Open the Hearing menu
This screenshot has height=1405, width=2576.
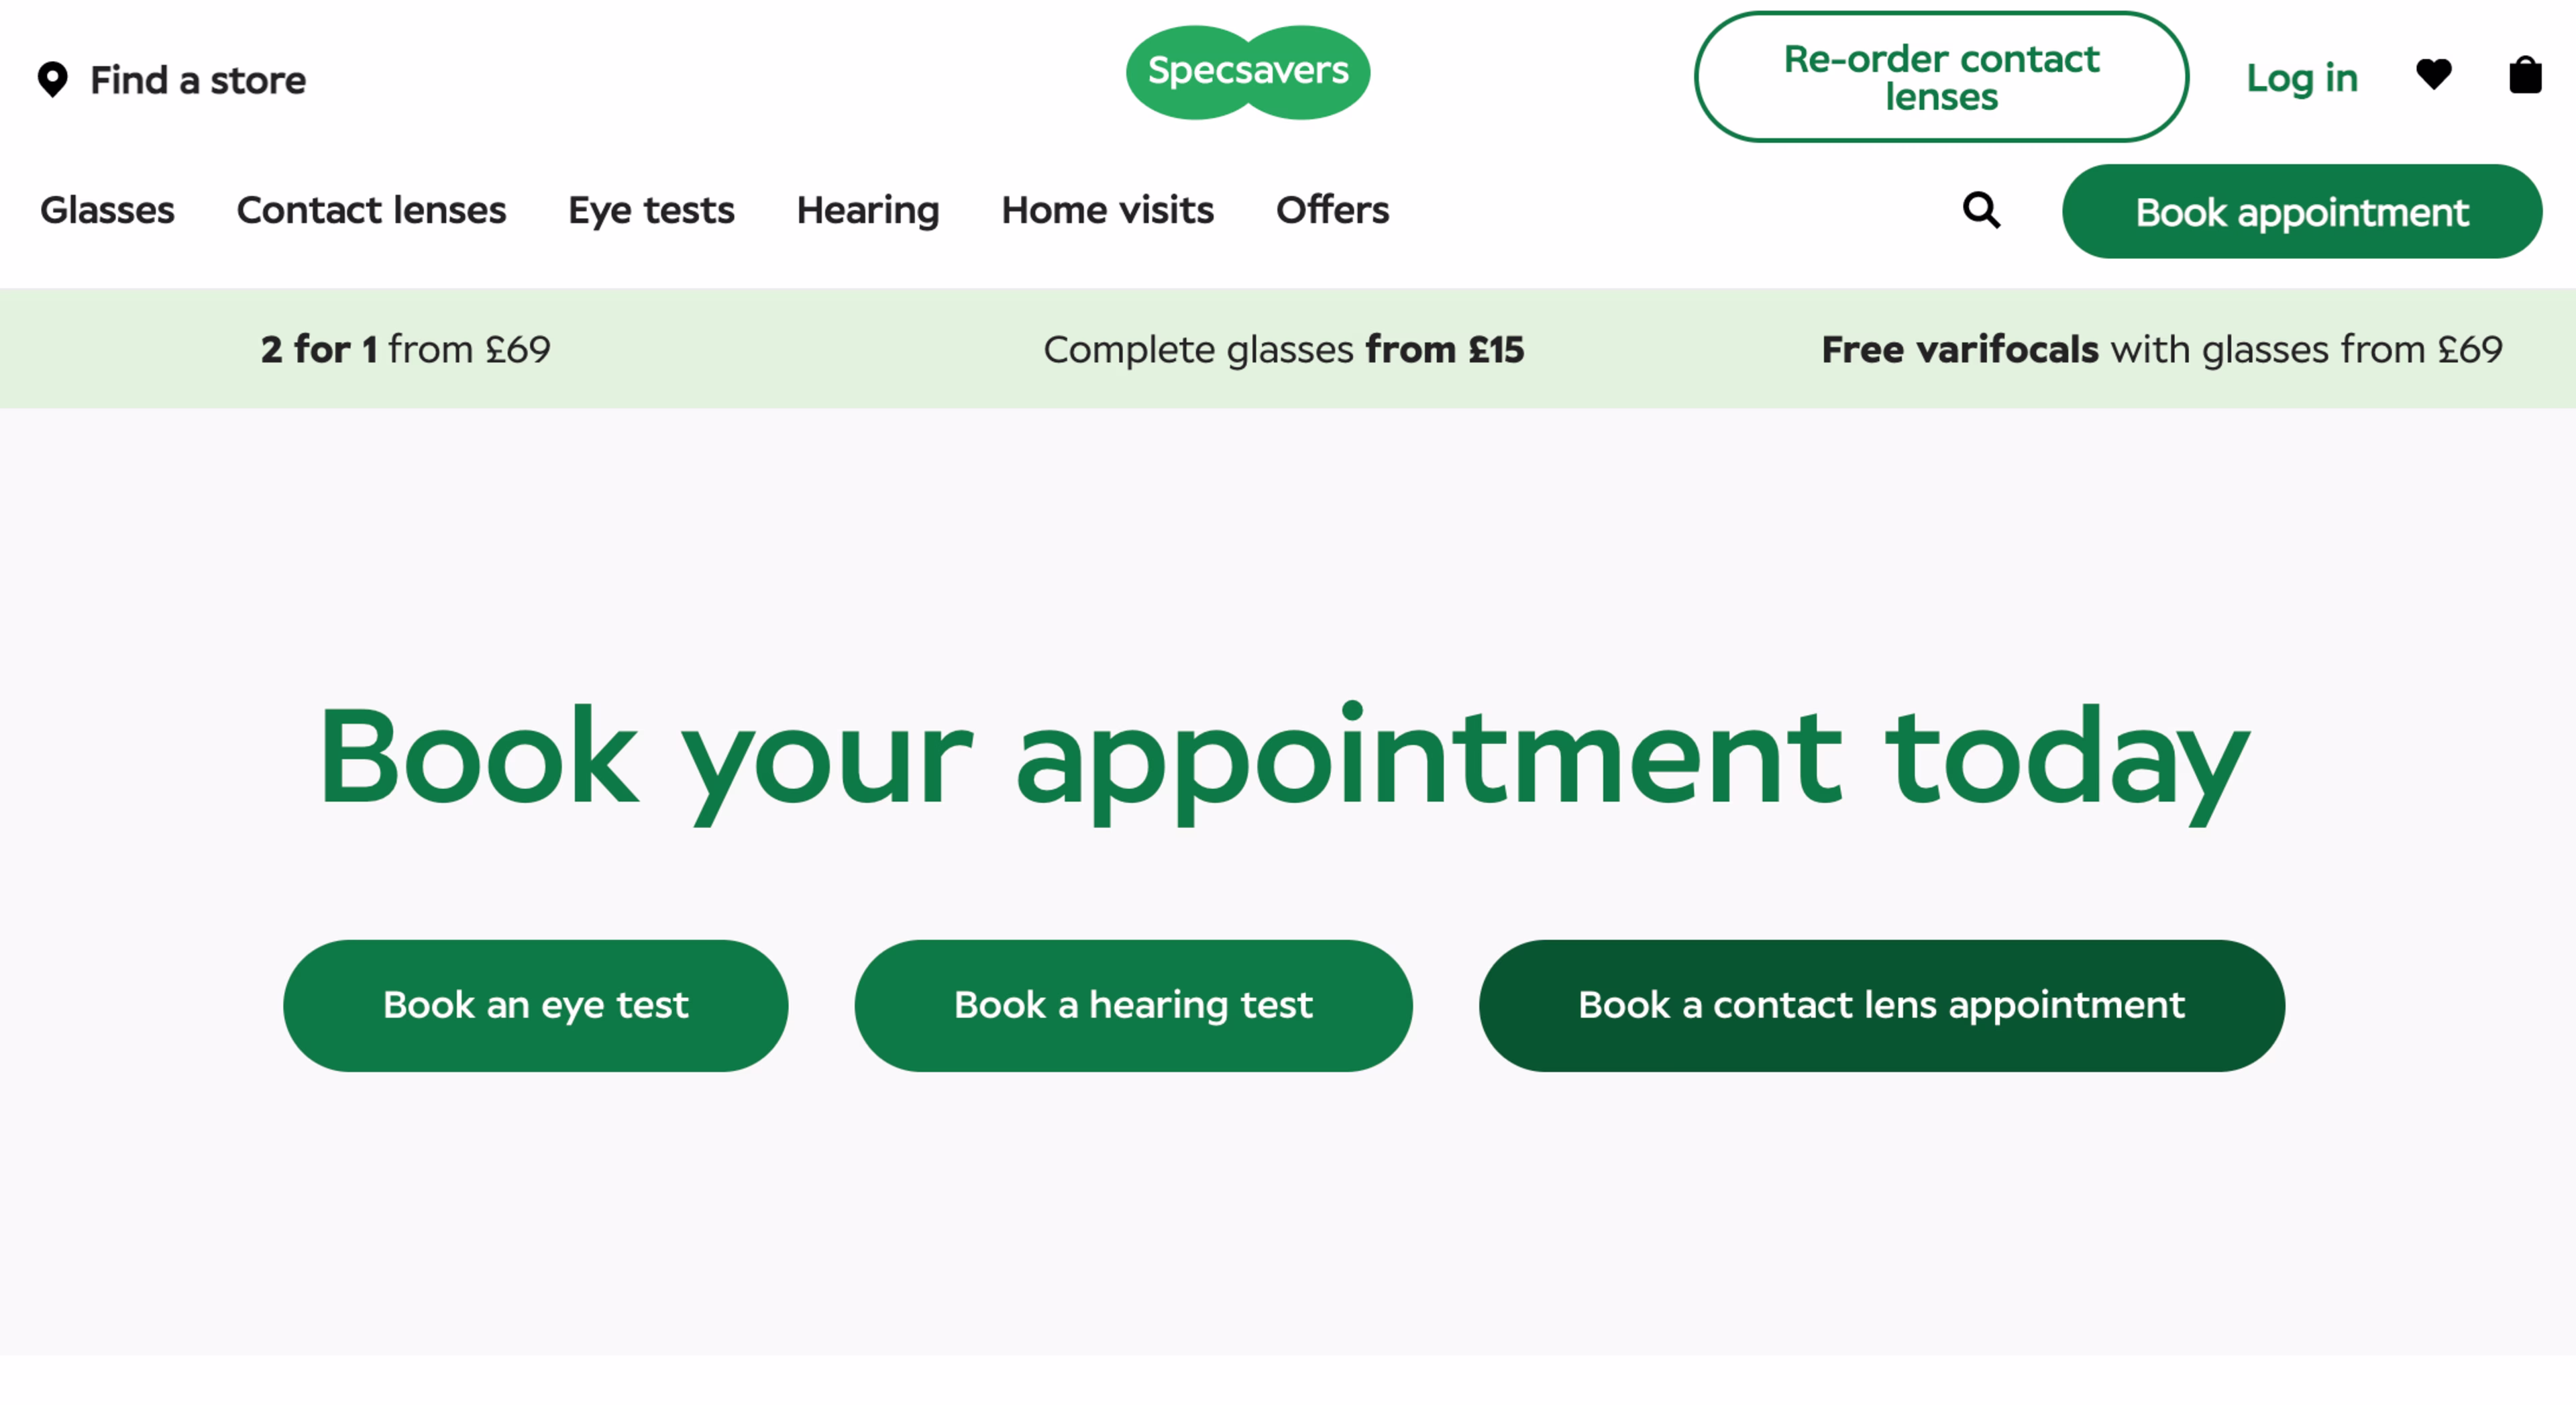pyautogui.click(x=868, y=211)
